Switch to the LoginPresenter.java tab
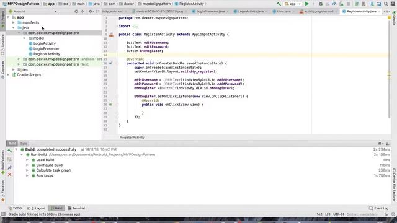397x223 pixels. (210, 11)
